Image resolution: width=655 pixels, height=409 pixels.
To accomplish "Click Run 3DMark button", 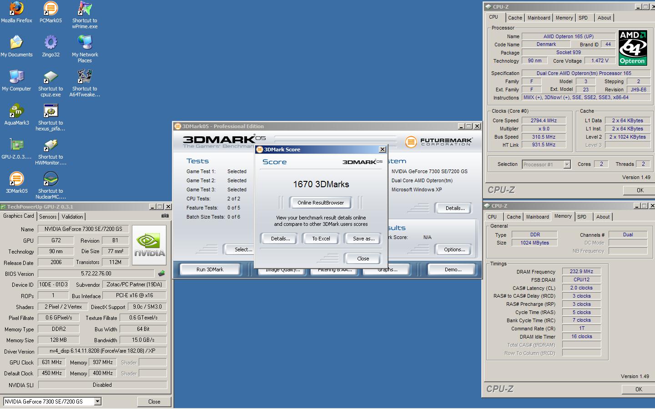I will pos(210,269).
